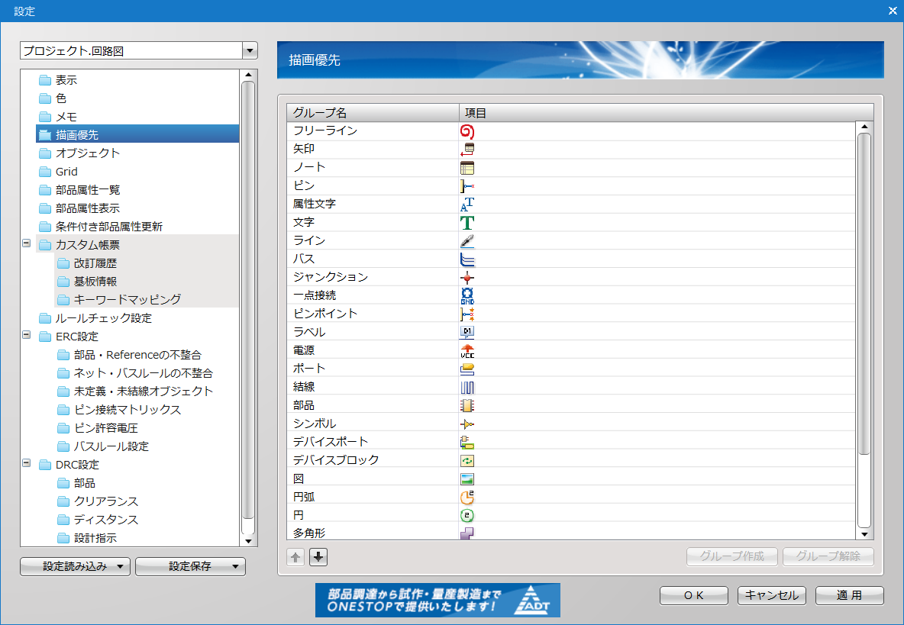Click the OK button
The image size is (904, 625).
(x=693, y=595)
